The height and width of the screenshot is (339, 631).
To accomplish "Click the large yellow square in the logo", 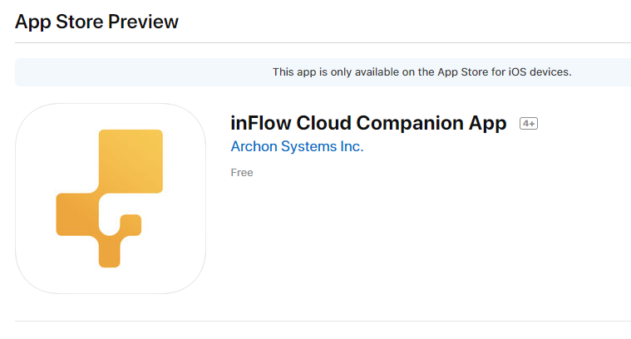I will pyautogui.click(x=131, y=161).
